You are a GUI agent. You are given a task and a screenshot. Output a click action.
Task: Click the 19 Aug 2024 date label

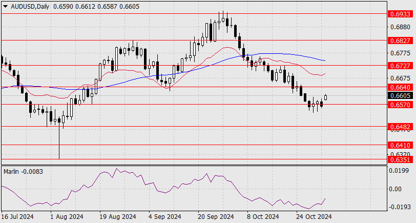(x=118, y=217)
